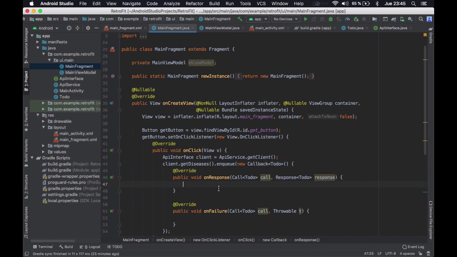457x257 pixels.
Task: Toggle the Logcat tool window
Action: [x=92, y=247]
